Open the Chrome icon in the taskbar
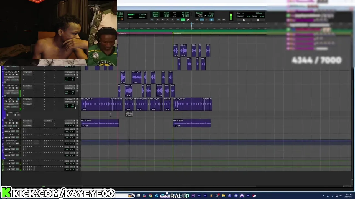 tap(150, 196)
